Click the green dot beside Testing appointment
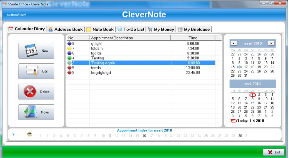289x158 pixels. click(69, 58)
